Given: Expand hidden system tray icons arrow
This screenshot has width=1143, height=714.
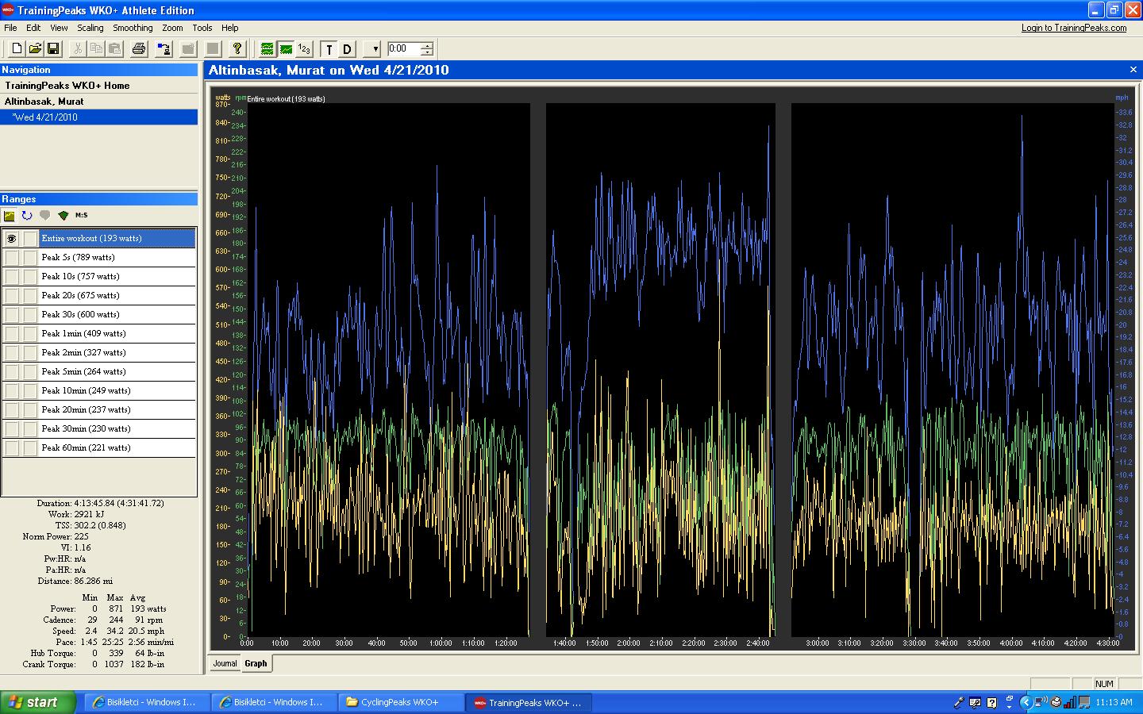Looking at the screenshot, I should [1025, 702].
